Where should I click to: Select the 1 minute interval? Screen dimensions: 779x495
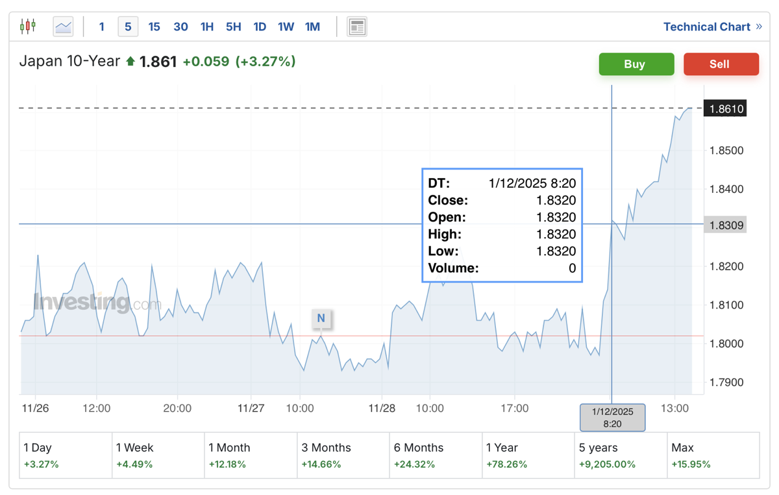point(101,27)
